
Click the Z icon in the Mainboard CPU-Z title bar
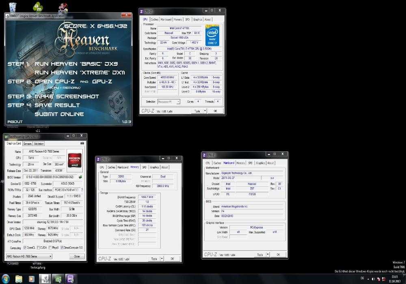click(x=204, y=155)
